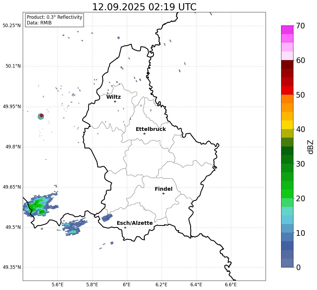Viewport: 317px width, 290px height.
Task: Click the 'Data: RMIB' text
Action: pos(39,23)
